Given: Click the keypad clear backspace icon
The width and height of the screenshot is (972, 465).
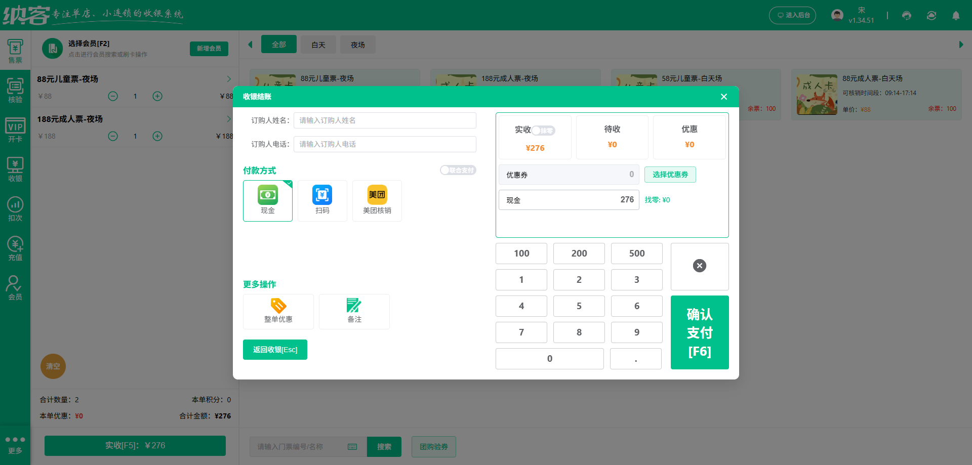Looking at the screenshot, I should tap(700, 266).
